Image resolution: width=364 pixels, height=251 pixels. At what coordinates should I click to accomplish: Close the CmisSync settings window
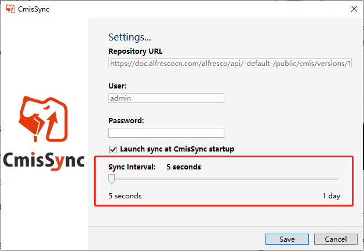coord(354,9)
